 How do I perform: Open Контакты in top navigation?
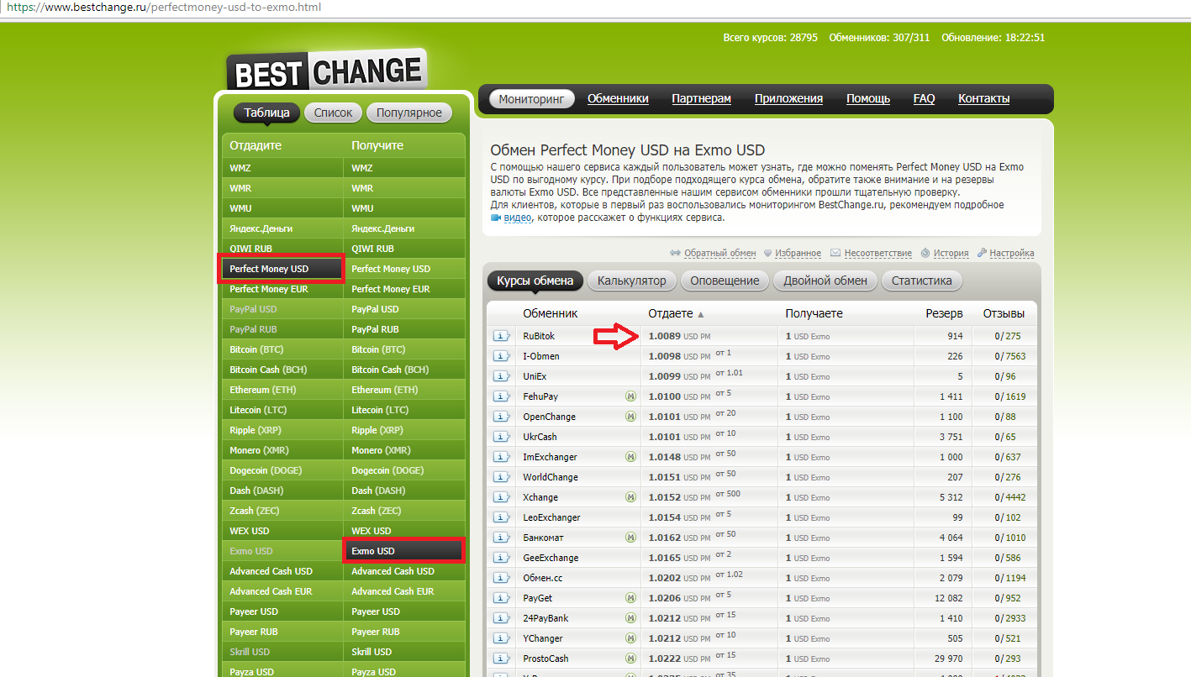[983, 98]
